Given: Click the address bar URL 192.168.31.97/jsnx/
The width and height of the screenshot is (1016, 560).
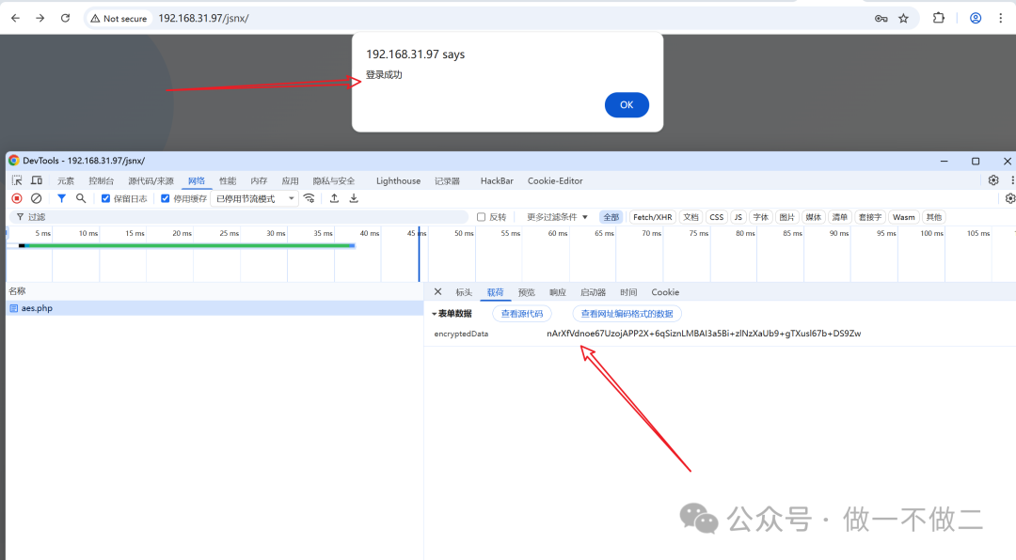Looking at the screenshot, I should (203, 18).
